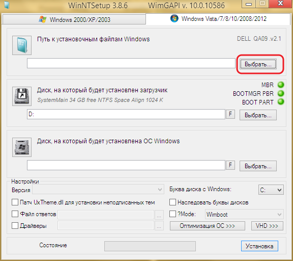Open the VHD >>> options

pyautogui.click(x=267, y=226)
